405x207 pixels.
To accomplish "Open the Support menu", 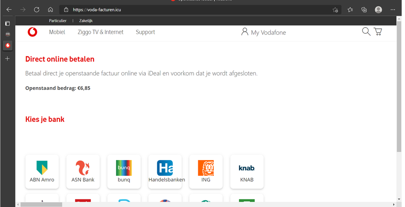I will pyautogui.click(x=145, y=32).
